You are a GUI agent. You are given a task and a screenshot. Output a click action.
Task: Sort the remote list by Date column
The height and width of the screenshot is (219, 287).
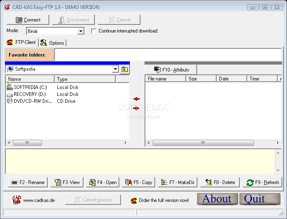[232, 79]
